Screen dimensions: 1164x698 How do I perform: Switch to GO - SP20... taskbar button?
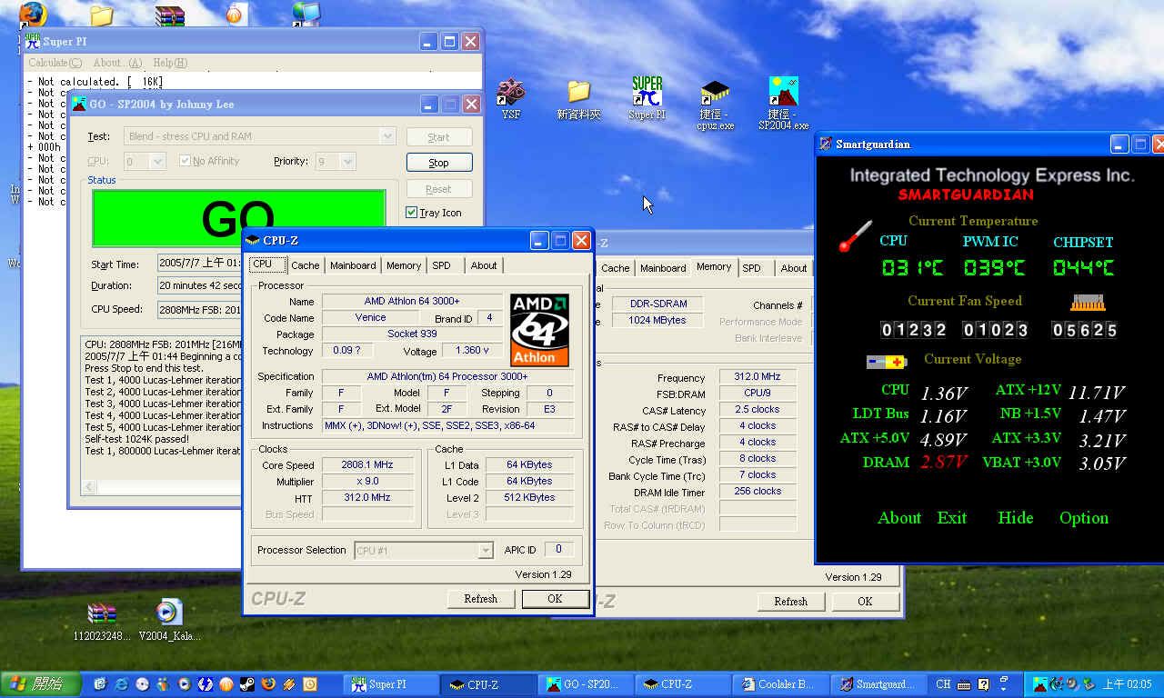(x=586, y=684)
